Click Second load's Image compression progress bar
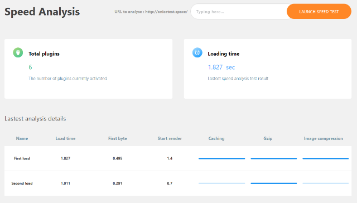 coord(326,183)
